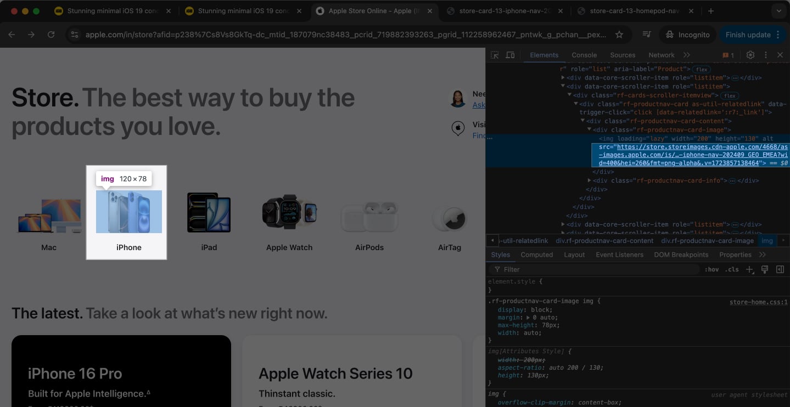Viewport: 790px width, 407px height.
Task: Select the Elements panel tab
Action: click(x=544, y=55)
